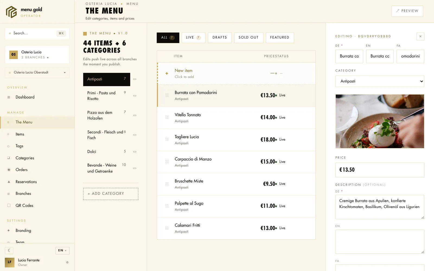Switch to the Sold Out filter tab
Viewport: 434px width, 271px height.
click(x=249, y=38)
